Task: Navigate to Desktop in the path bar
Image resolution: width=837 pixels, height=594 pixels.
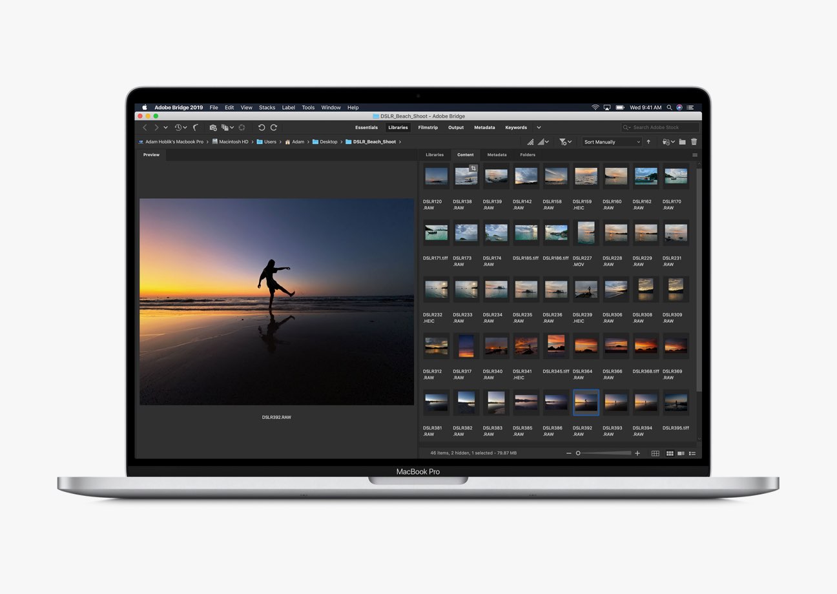Action: click(x=328, y=142)
